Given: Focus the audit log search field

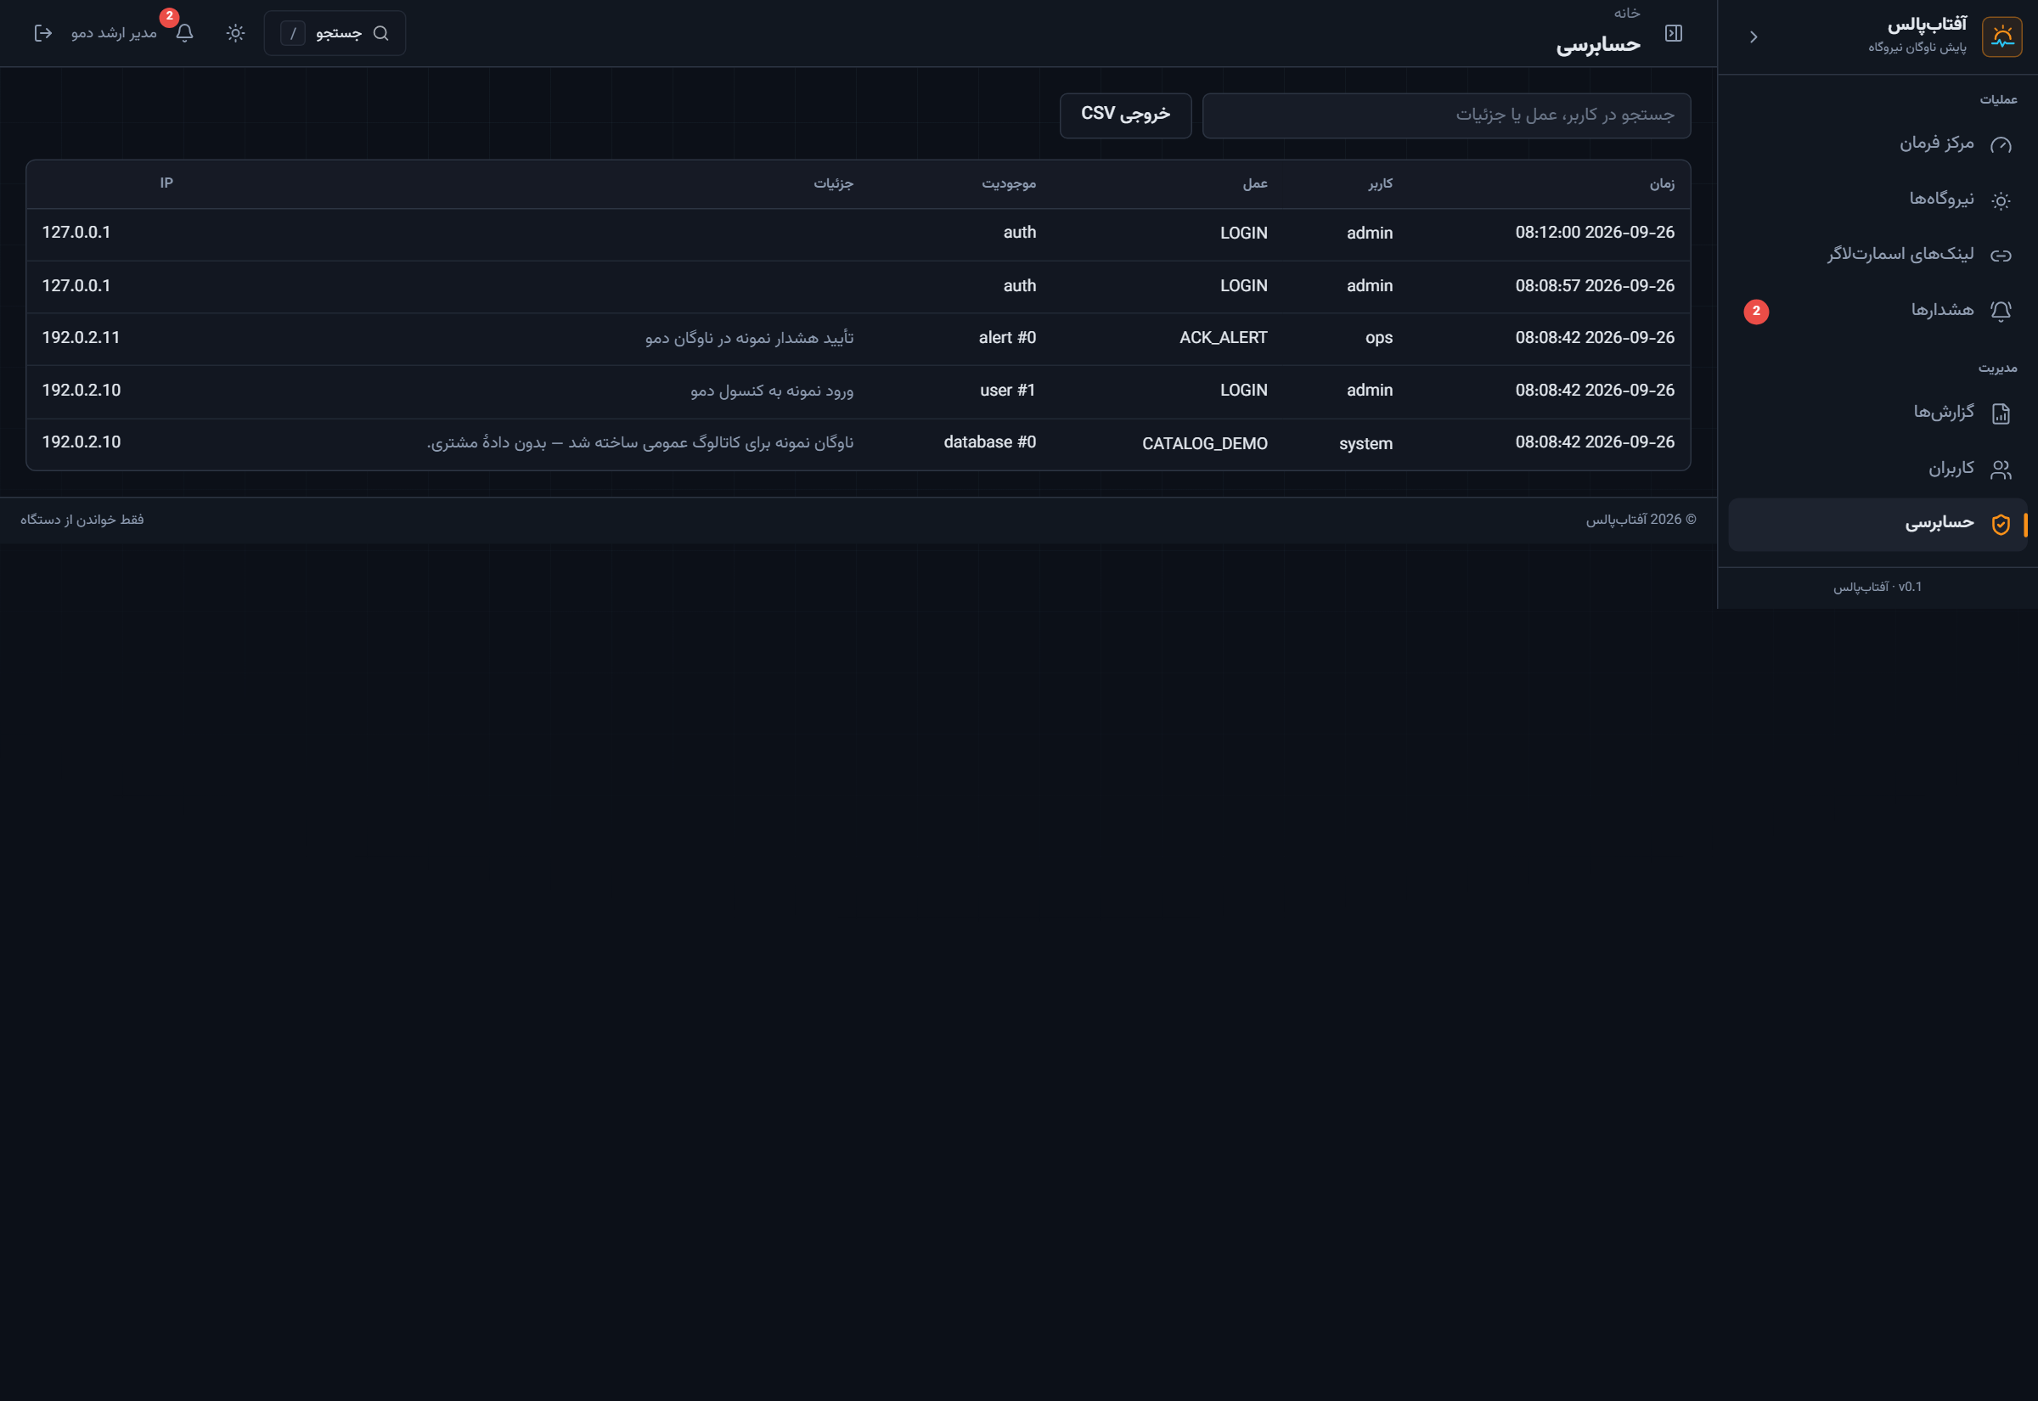Looking at the screenshot, I should point(1445,115).
